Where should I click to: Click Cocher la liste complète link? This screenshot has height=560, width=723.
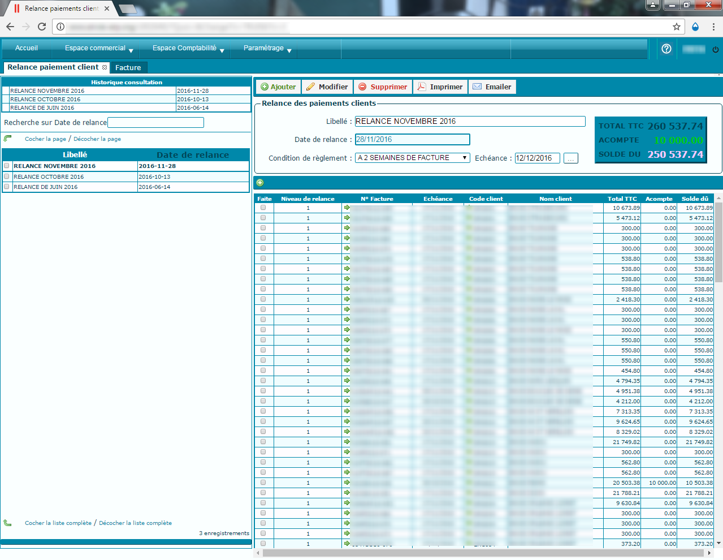(x=58, y=523)
